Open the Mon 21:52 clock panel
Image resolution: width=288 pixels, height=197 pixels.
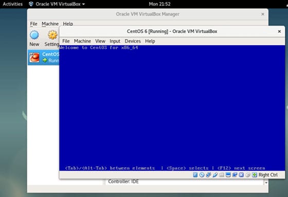pos(159,4)
